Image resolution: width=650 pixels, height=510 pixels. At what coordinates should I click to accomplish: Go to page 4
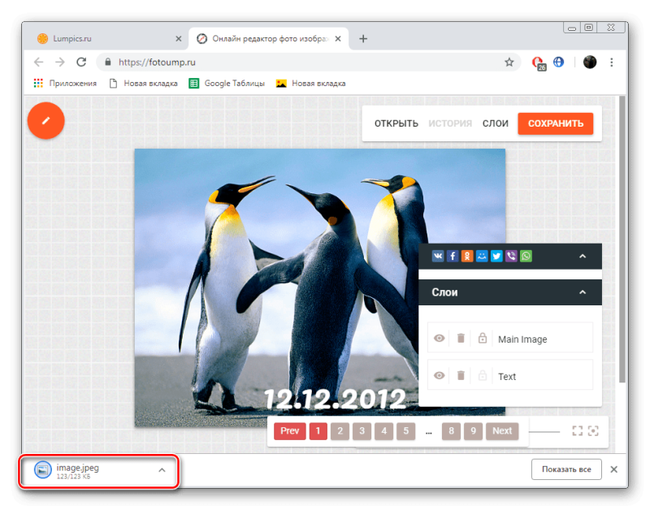point(384,431)
